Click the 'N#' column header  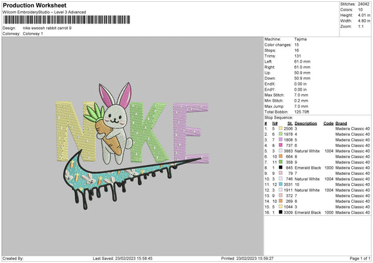275,123
